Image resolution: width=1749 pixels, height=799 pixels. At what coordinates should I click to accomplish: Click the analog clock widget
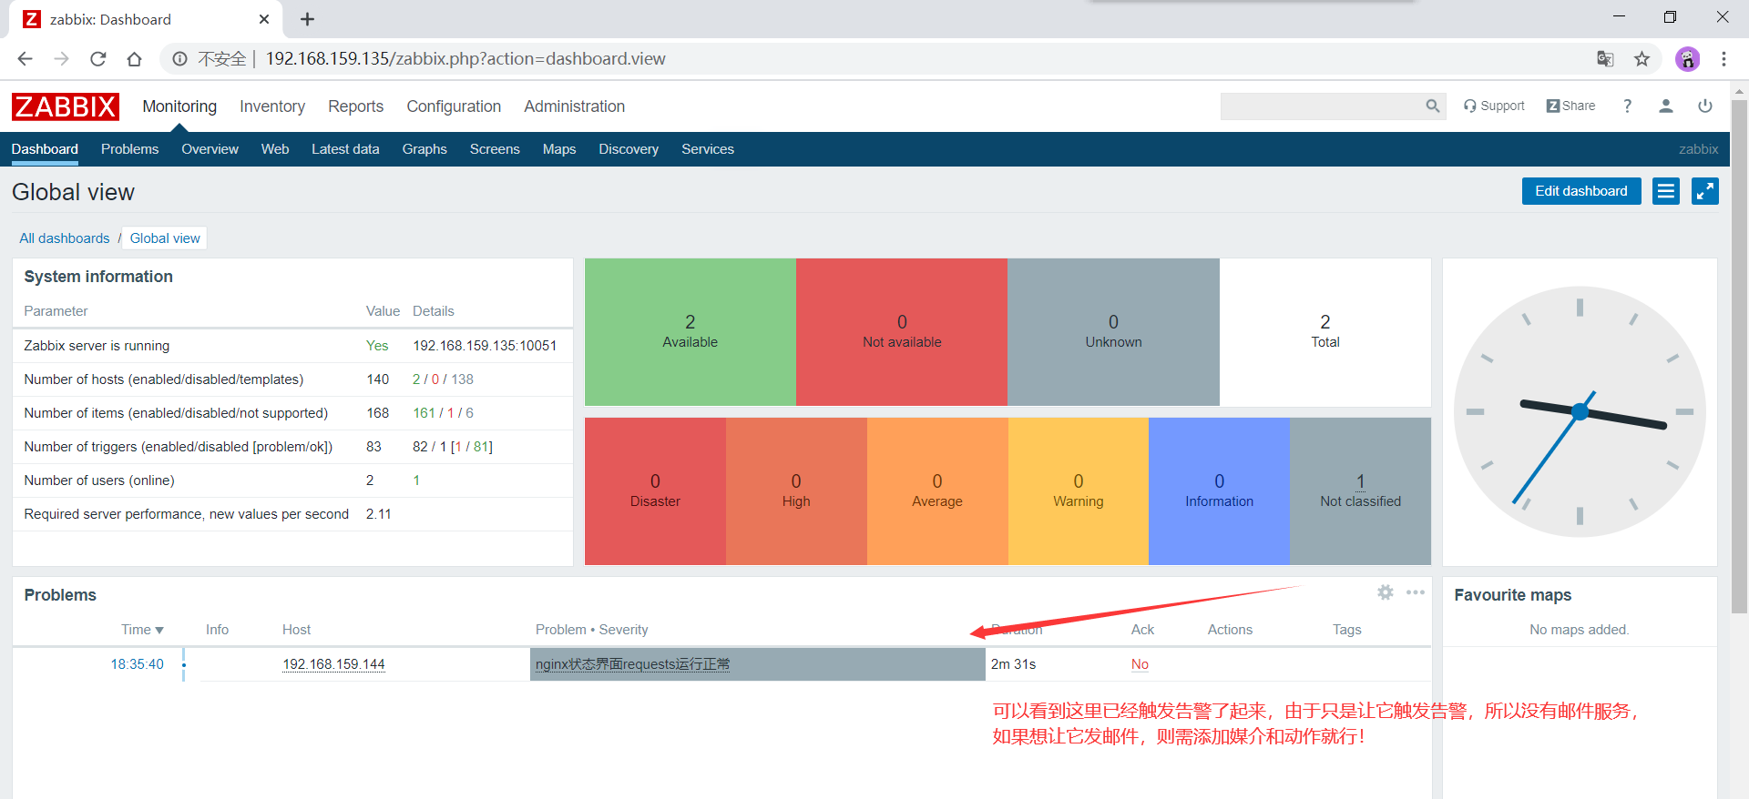(x=1580, y=411)
